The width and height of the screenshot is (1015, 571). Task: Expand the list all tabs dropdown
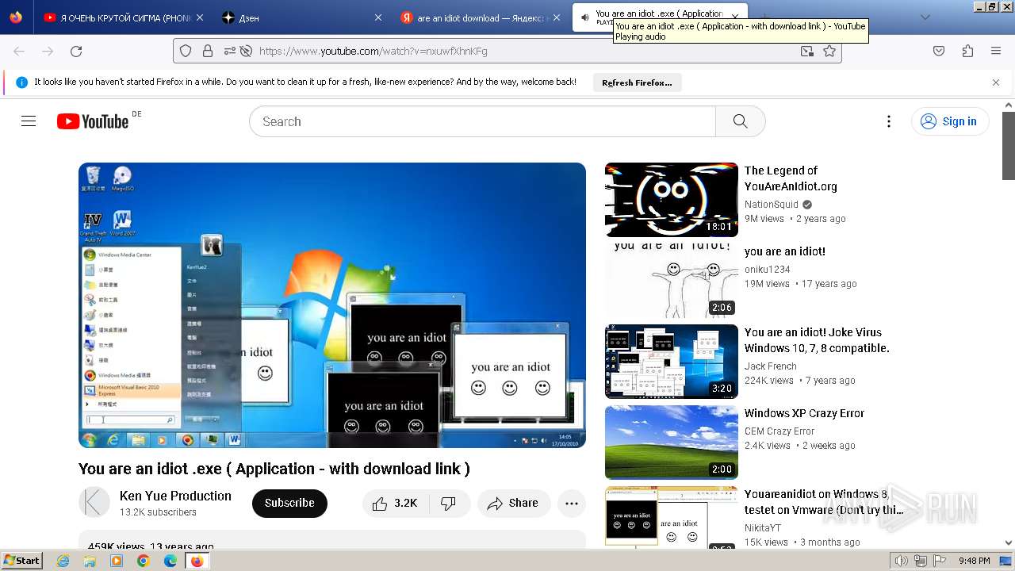925,17
